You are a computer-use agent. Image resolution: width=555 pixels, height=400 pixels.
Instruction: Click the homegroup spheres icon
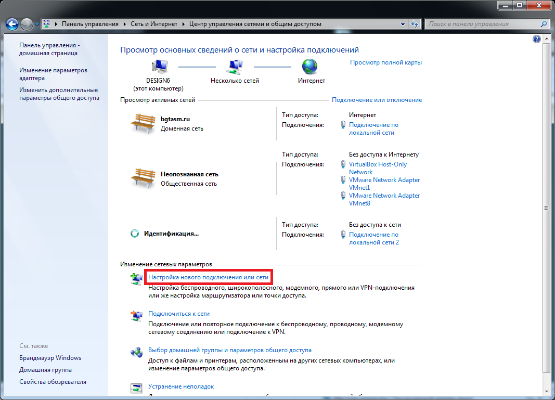point(137,352)
